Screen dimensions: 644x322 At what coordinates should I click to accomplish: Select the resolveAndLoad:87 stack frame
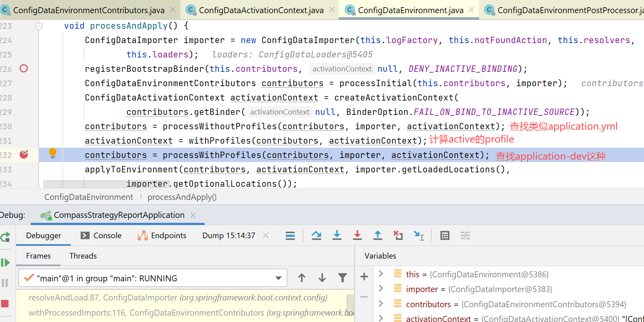pyautogui.click(x=178, y=298)
